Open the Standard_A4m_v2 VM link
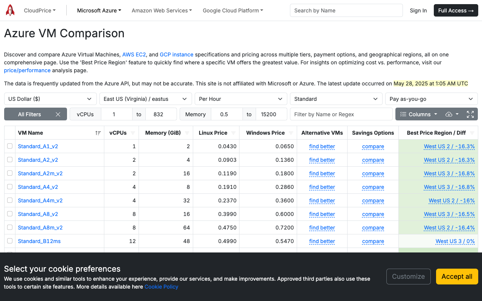 tap(40, 201)
